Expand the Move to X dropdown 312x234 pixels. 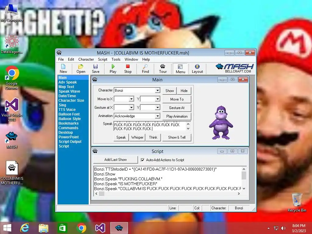(131, 99)
